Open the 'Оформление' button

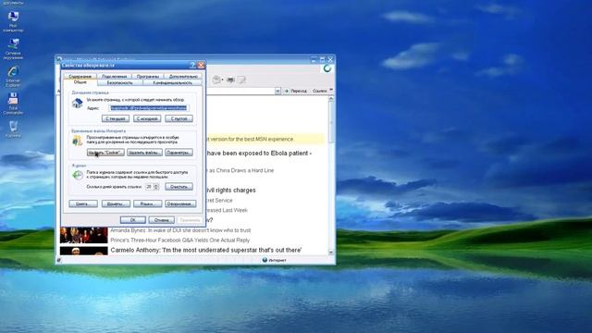[x=180, y=203]
